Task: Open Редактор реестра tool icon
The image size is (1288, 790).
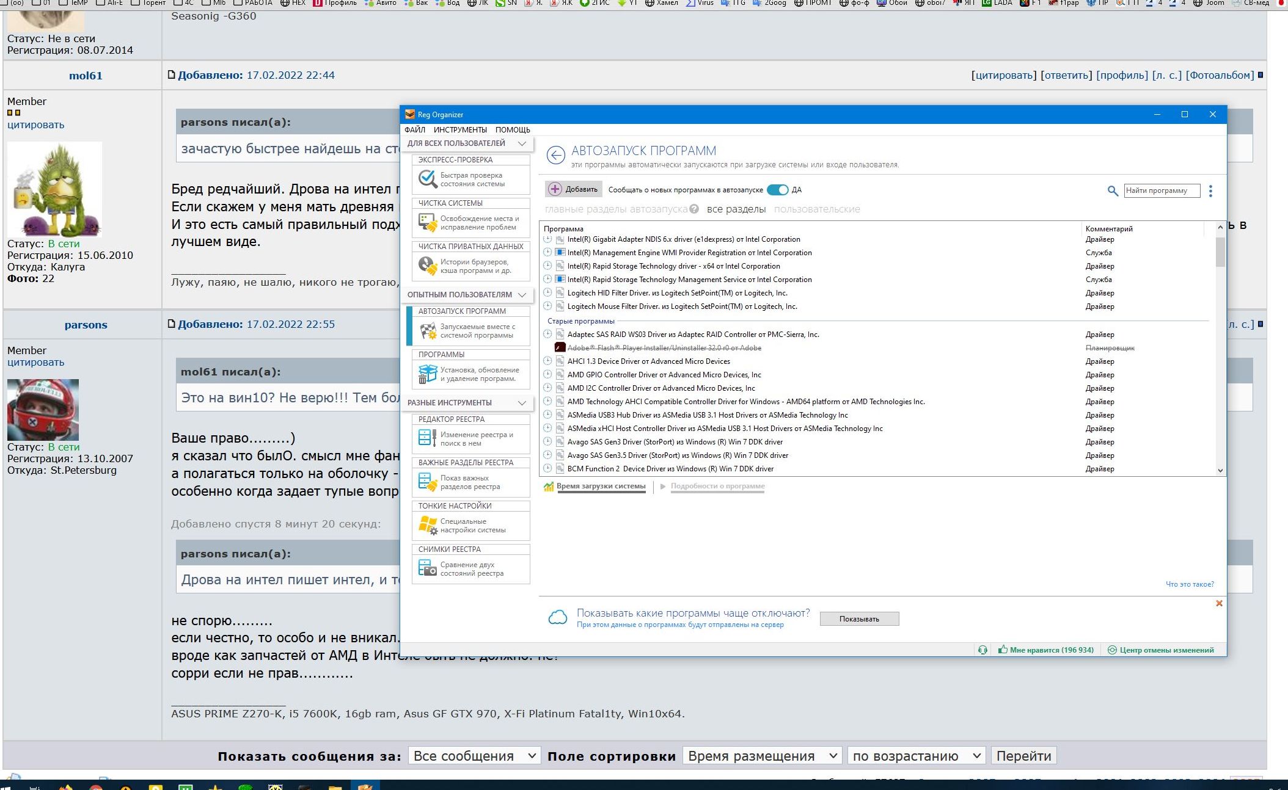Action: coord(427,438)
